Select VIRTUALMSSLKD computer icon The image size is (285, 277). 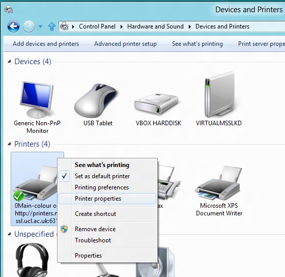point(219,95)
